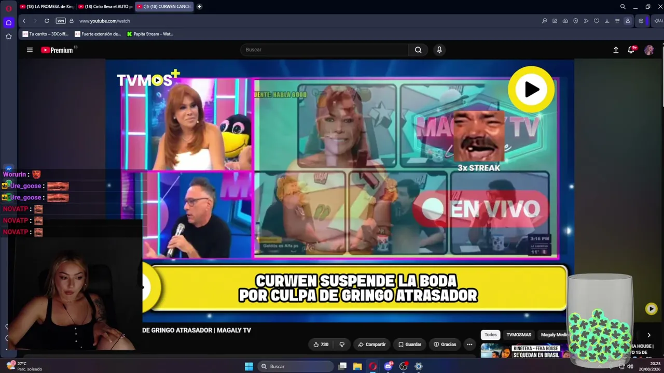This screenshot has height=373, width=664.
Task: Open YouTube notifications bell
Action: 631,50
